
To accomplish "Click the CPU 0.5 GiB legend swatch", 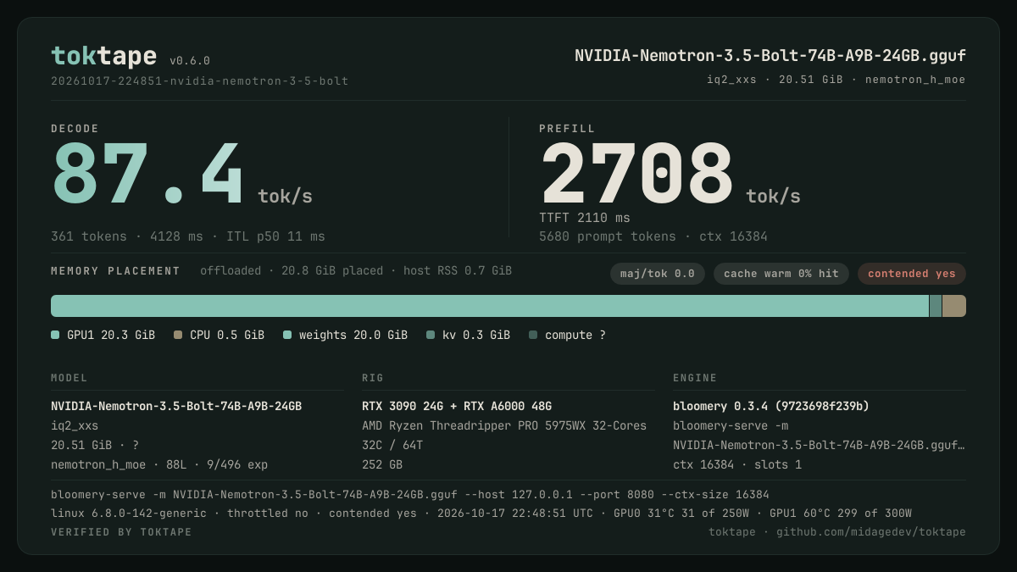I will (178, 335).
